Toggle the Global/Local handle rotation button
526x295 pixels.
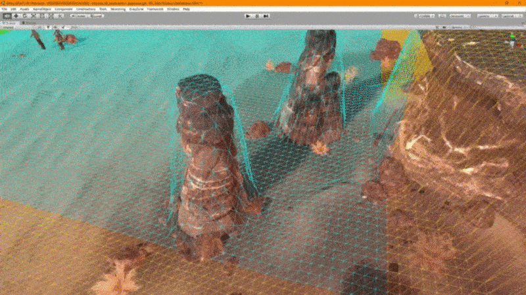click(97, 16)
